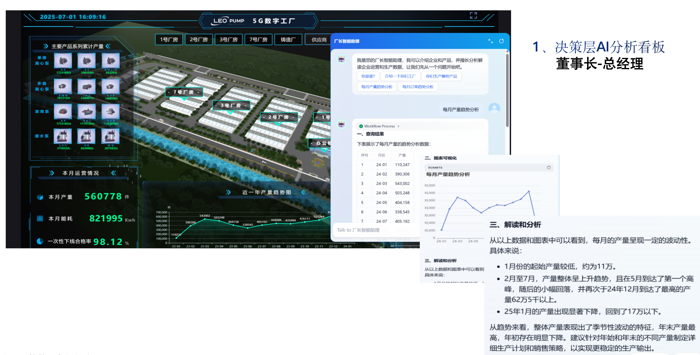Viewport: 700px width, 355px height.
Task: Open the 铸造厂 tab
Action: click(x=288, y=40)
